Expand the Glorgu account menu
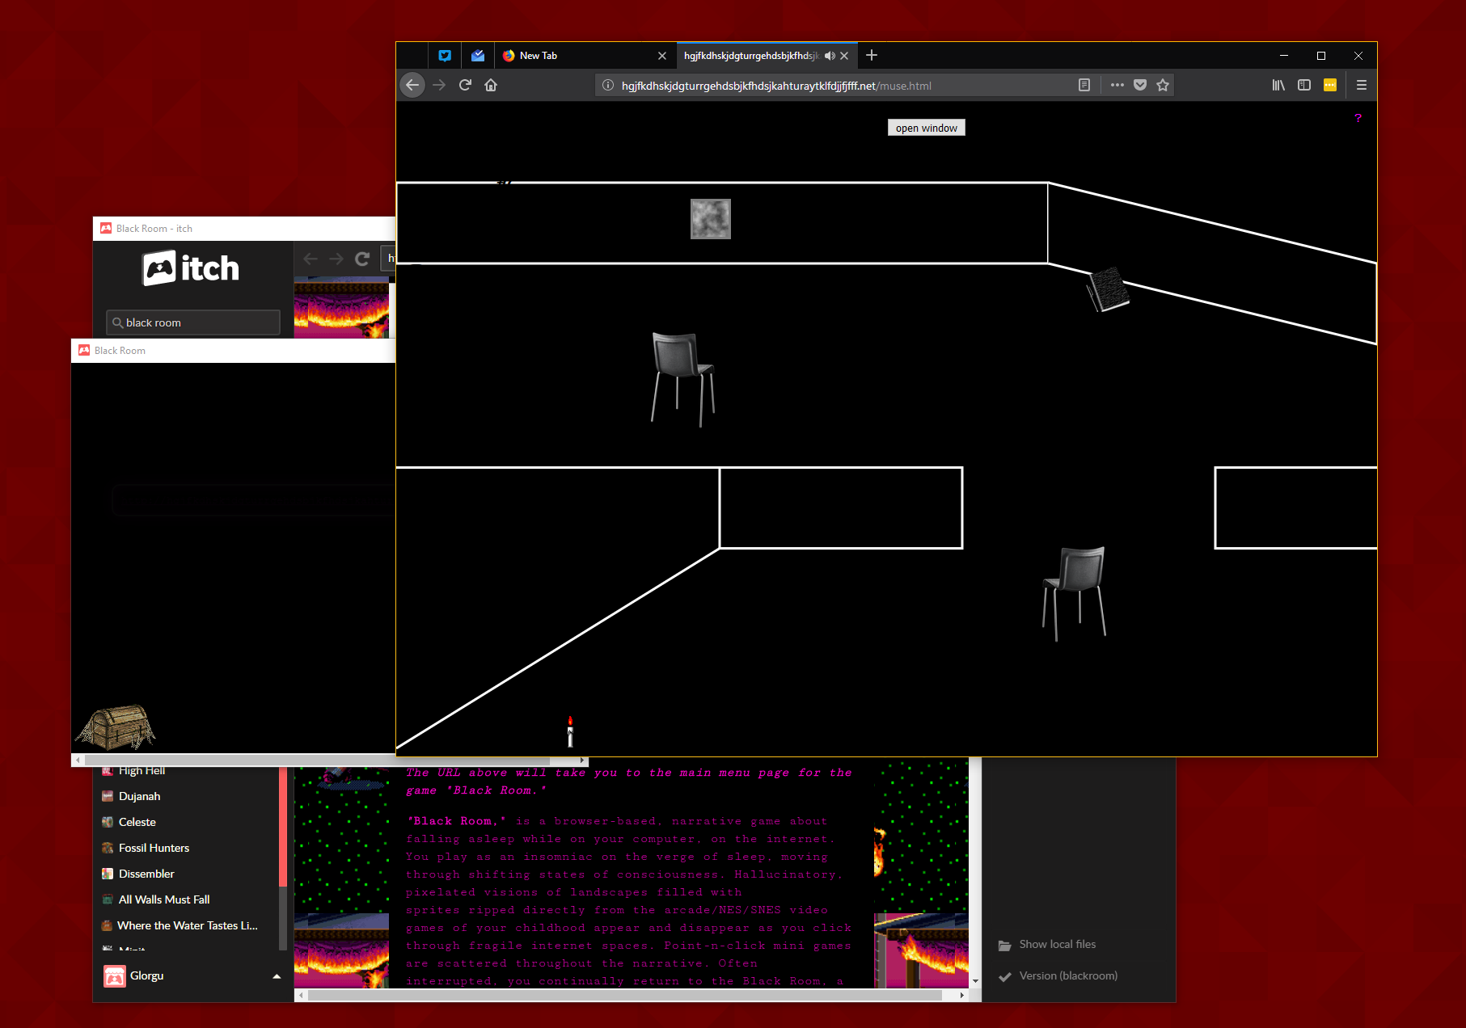Viewport: 1466px width, 1028px height. click(x=277, y=976)
